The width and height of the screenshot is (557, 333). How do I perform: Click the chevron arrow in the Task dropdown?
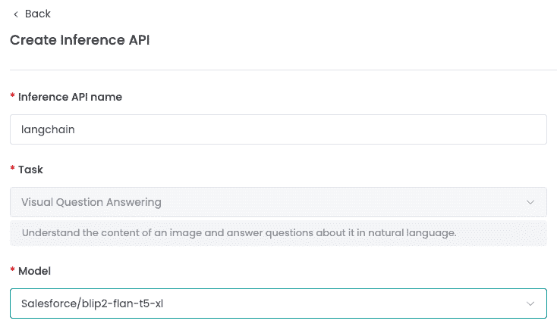(530, 202)
